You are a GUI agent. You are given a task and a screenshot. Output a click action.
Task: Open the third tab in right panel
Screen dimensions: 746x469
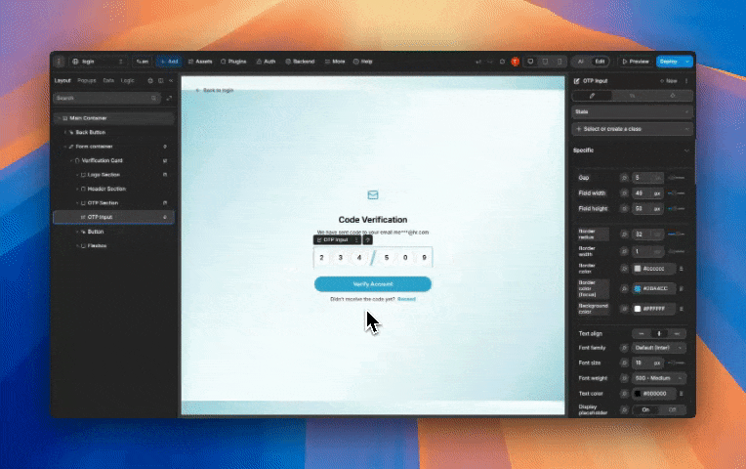click(x=672, y=96)
